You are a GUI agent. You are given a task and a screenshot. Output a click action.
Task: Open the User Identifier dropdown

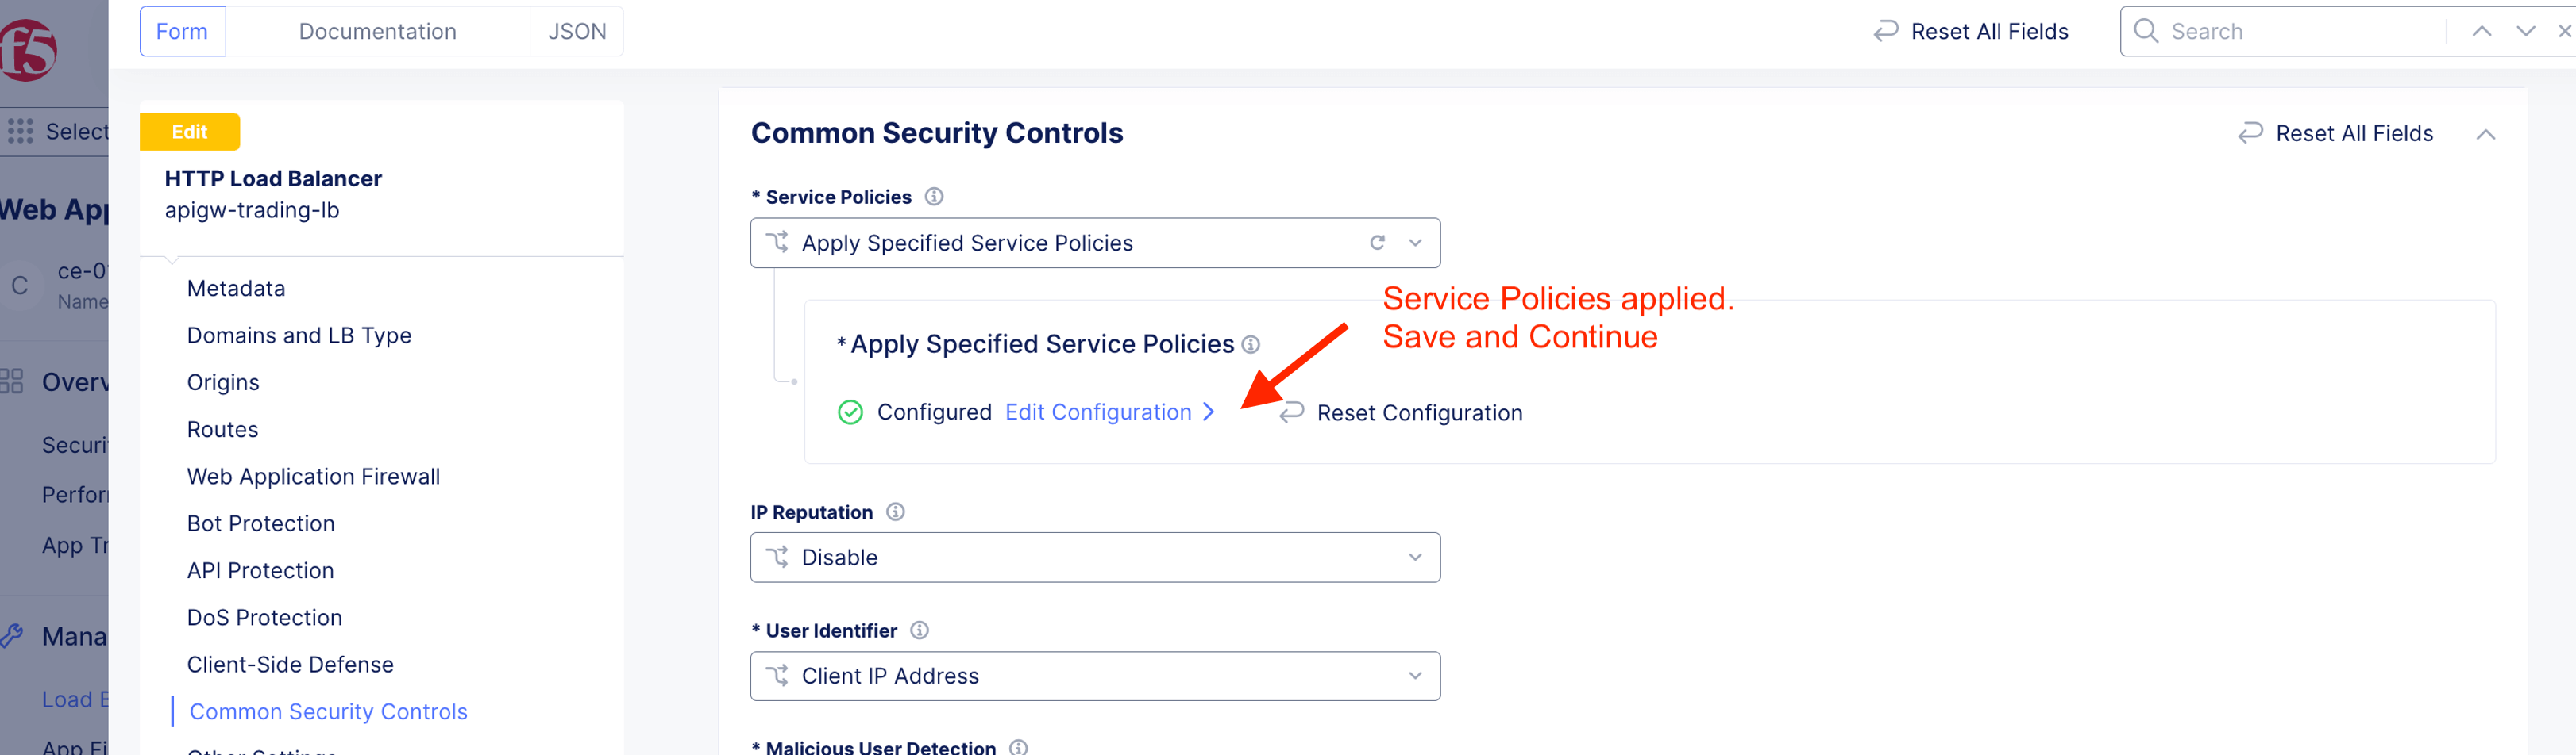pos(1094,676)
